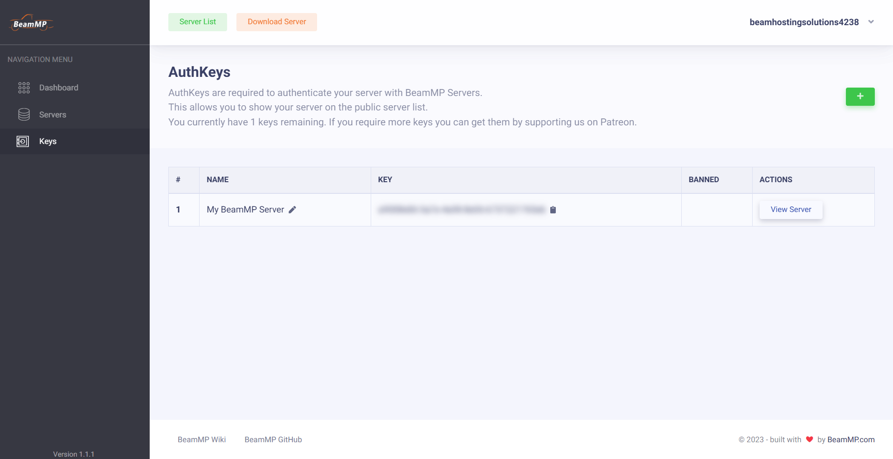Edit the My BeamMP Server name pencil
This screenshot has width=893, height=459.
(292, 210)
